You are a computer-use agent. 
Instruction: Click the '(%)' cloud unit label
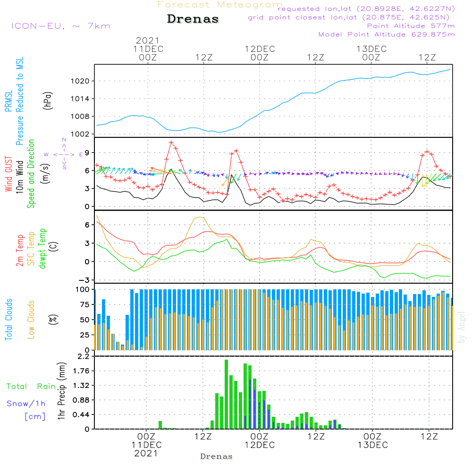[53, 320]
